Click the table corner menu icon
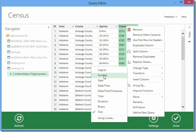The image size is (196, 132). (55, 26)
